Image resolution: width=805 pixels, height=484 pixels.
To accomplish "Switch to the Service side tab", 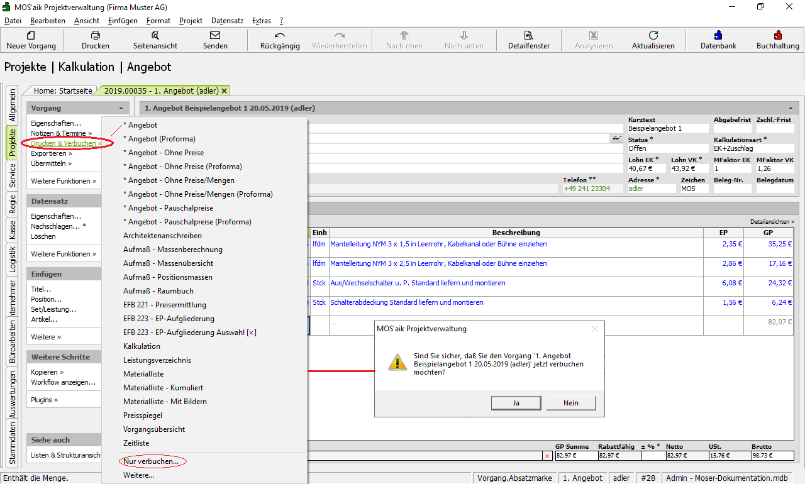I will [13, 176].
